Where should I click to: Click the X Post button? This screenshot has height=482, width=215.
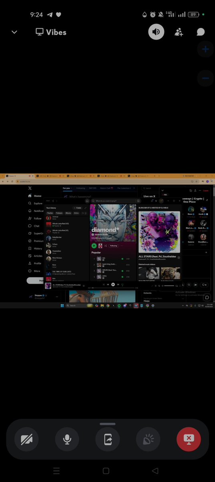(35, 281)
